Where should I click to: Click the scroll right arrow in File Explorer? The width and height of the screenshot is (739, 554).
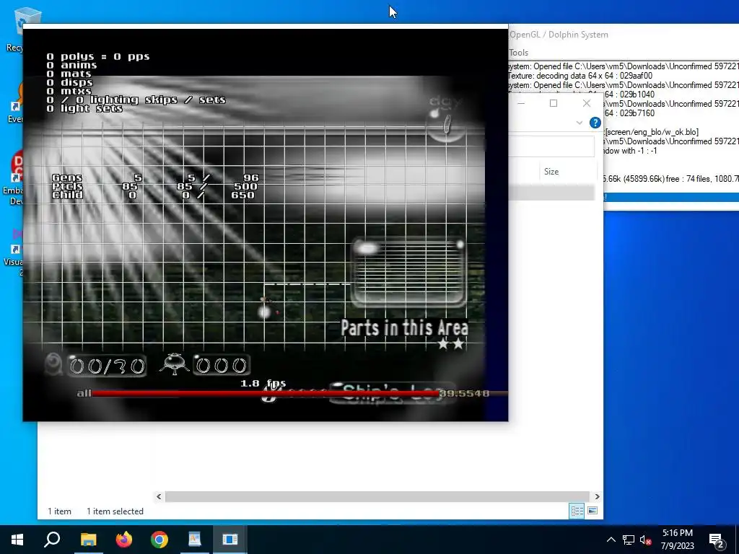pos(597,496)
